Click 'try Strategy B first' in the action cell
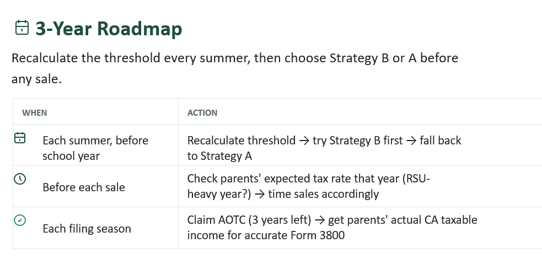Image resolution: width=542 pixels, height=280 pixels. pos(358,141)
